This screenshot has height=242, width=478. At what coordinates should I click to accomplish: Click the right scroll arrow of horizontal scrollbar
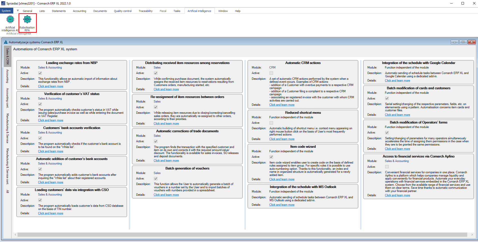click(472, 234)
